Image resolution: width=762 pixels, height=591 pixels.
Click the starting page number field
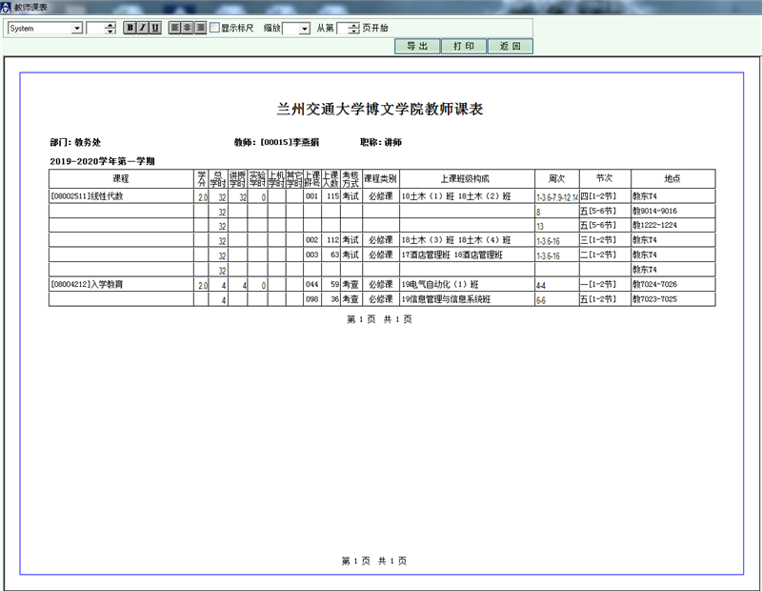342,29
